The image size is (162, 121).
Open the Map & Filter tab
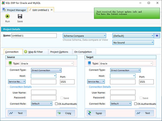pos(35,52)
